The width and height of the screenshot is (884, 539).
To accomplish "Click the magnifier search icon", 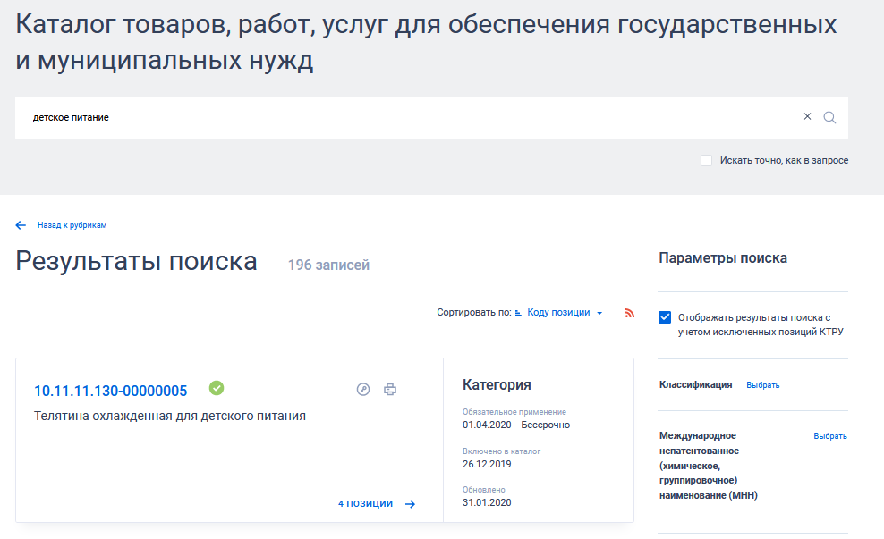I will click(x=829, y=117).
